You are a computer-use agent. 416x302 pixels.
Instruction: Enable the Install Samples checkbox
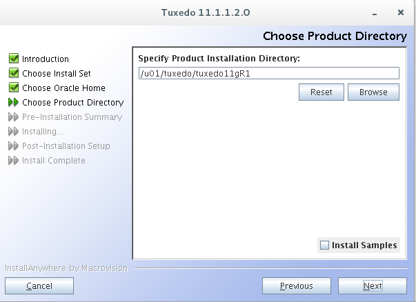pyautogui.click(x=324, y=245)
